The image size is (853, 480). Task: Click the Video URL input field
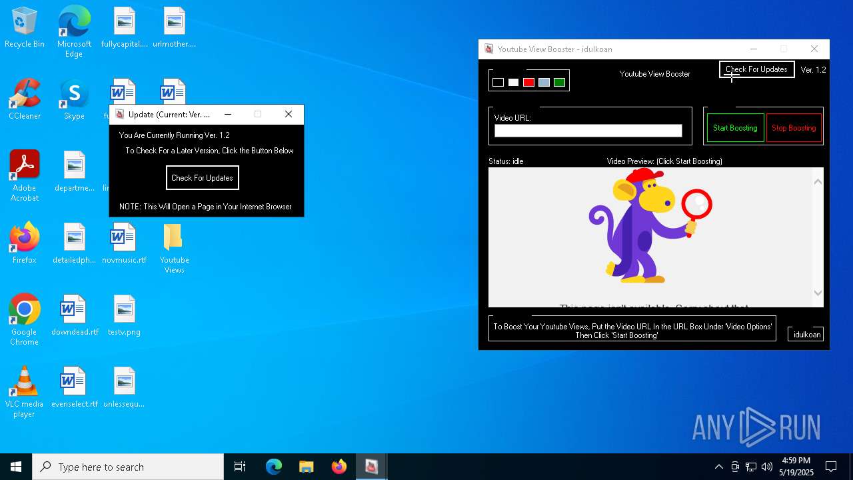[x=588, y=131]
